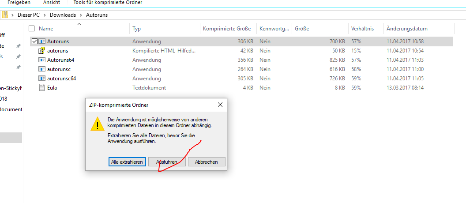Select the Autoruns64 file name
The width and height of the screenshot is (466, 203).
pyautogui.click(x=60, y=60)
